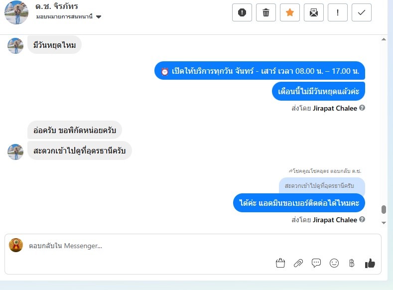This screenshot has width=393, height=290.
Task: Open shopping bag product icon
Action: [x=280, y=263]
